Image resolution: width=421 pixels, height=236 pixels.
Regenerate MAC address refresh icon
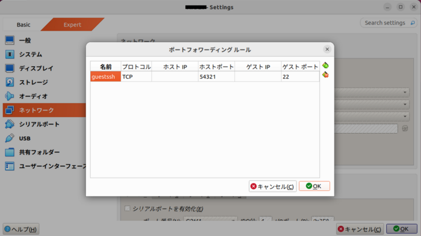click(405, 128)
